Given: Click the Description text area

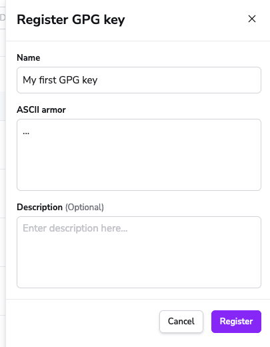Looking at the screenshot, I should [x=139, y=252].
